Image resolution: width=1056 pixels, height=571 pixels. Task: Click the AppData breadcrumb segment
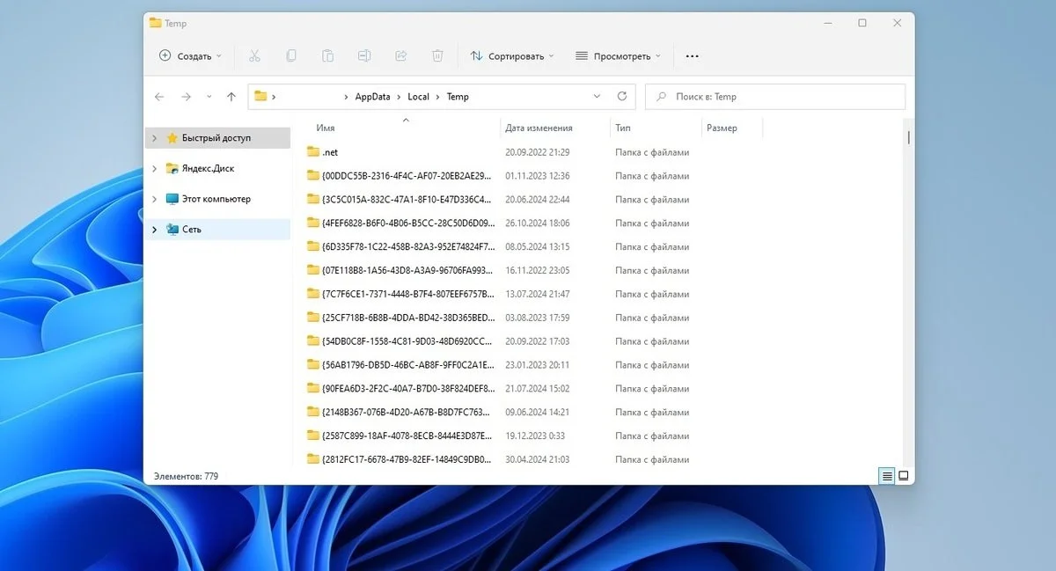coord(372,97)
